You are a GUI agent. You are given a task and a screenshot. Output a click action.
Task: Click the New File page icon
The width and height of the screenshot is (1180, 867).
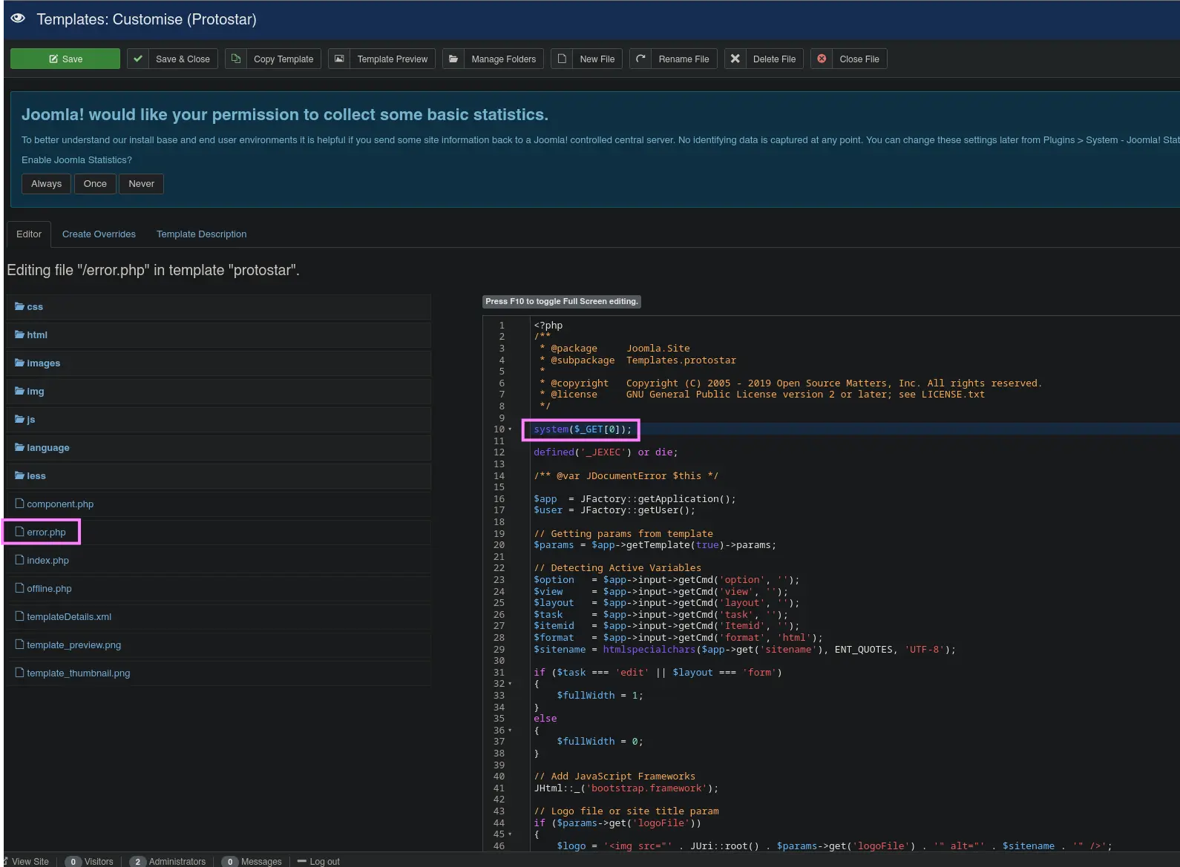point(563,59)
